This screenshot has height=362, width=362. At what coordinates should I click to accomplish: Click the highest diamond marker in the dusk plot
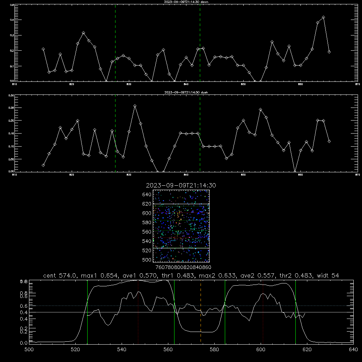pos(135,106)
